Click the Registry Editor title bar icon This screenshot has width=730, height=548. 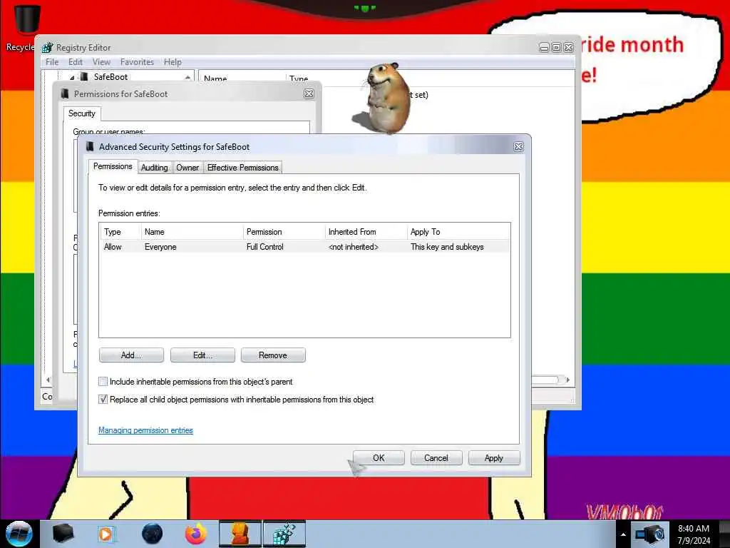48,48
